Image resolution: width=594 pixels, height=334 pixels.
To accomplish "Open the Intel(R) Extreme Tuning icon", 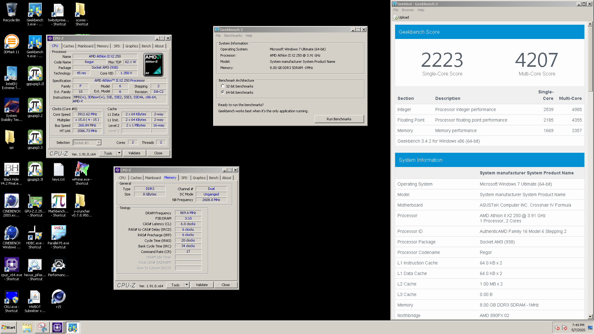I will pyautogui.click(x=11, y=78).
